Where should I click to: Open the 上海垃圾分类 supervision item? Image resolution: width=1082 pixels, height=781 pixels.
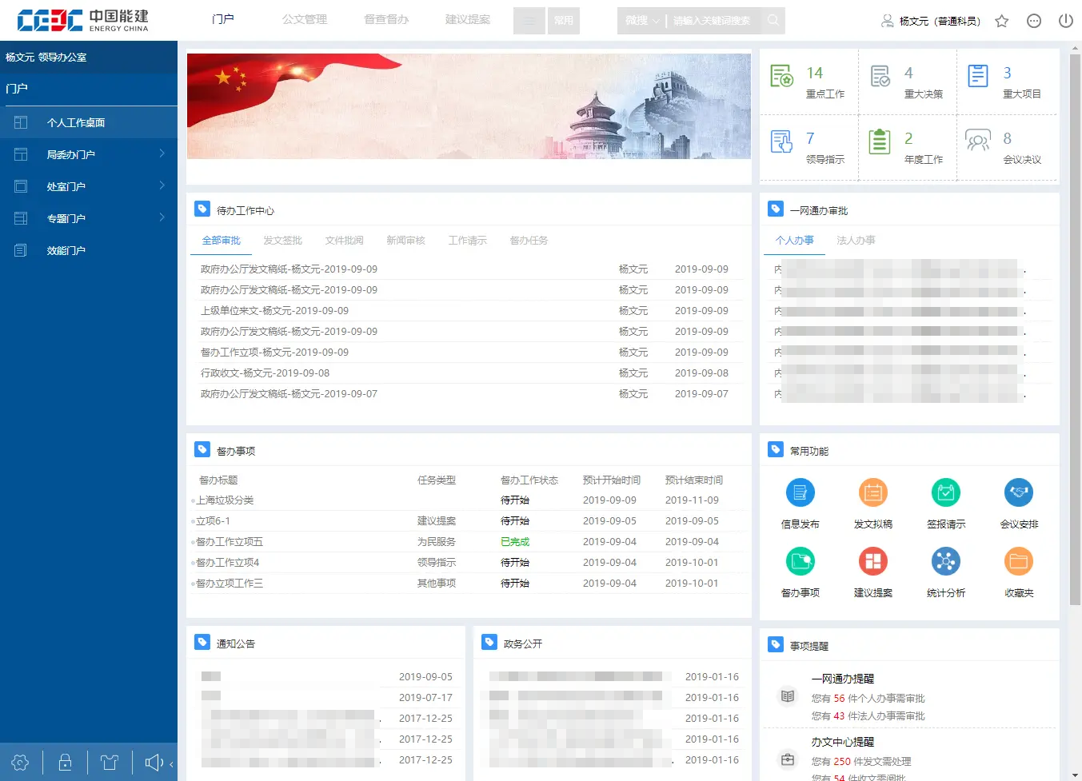pos(225,500)
